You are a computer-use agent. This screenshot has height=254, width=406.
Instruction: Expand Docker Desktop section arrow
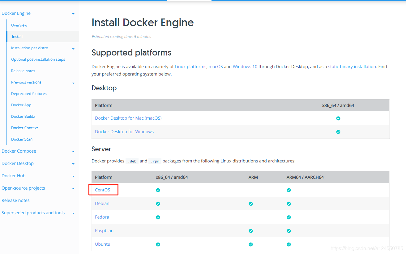73,164
